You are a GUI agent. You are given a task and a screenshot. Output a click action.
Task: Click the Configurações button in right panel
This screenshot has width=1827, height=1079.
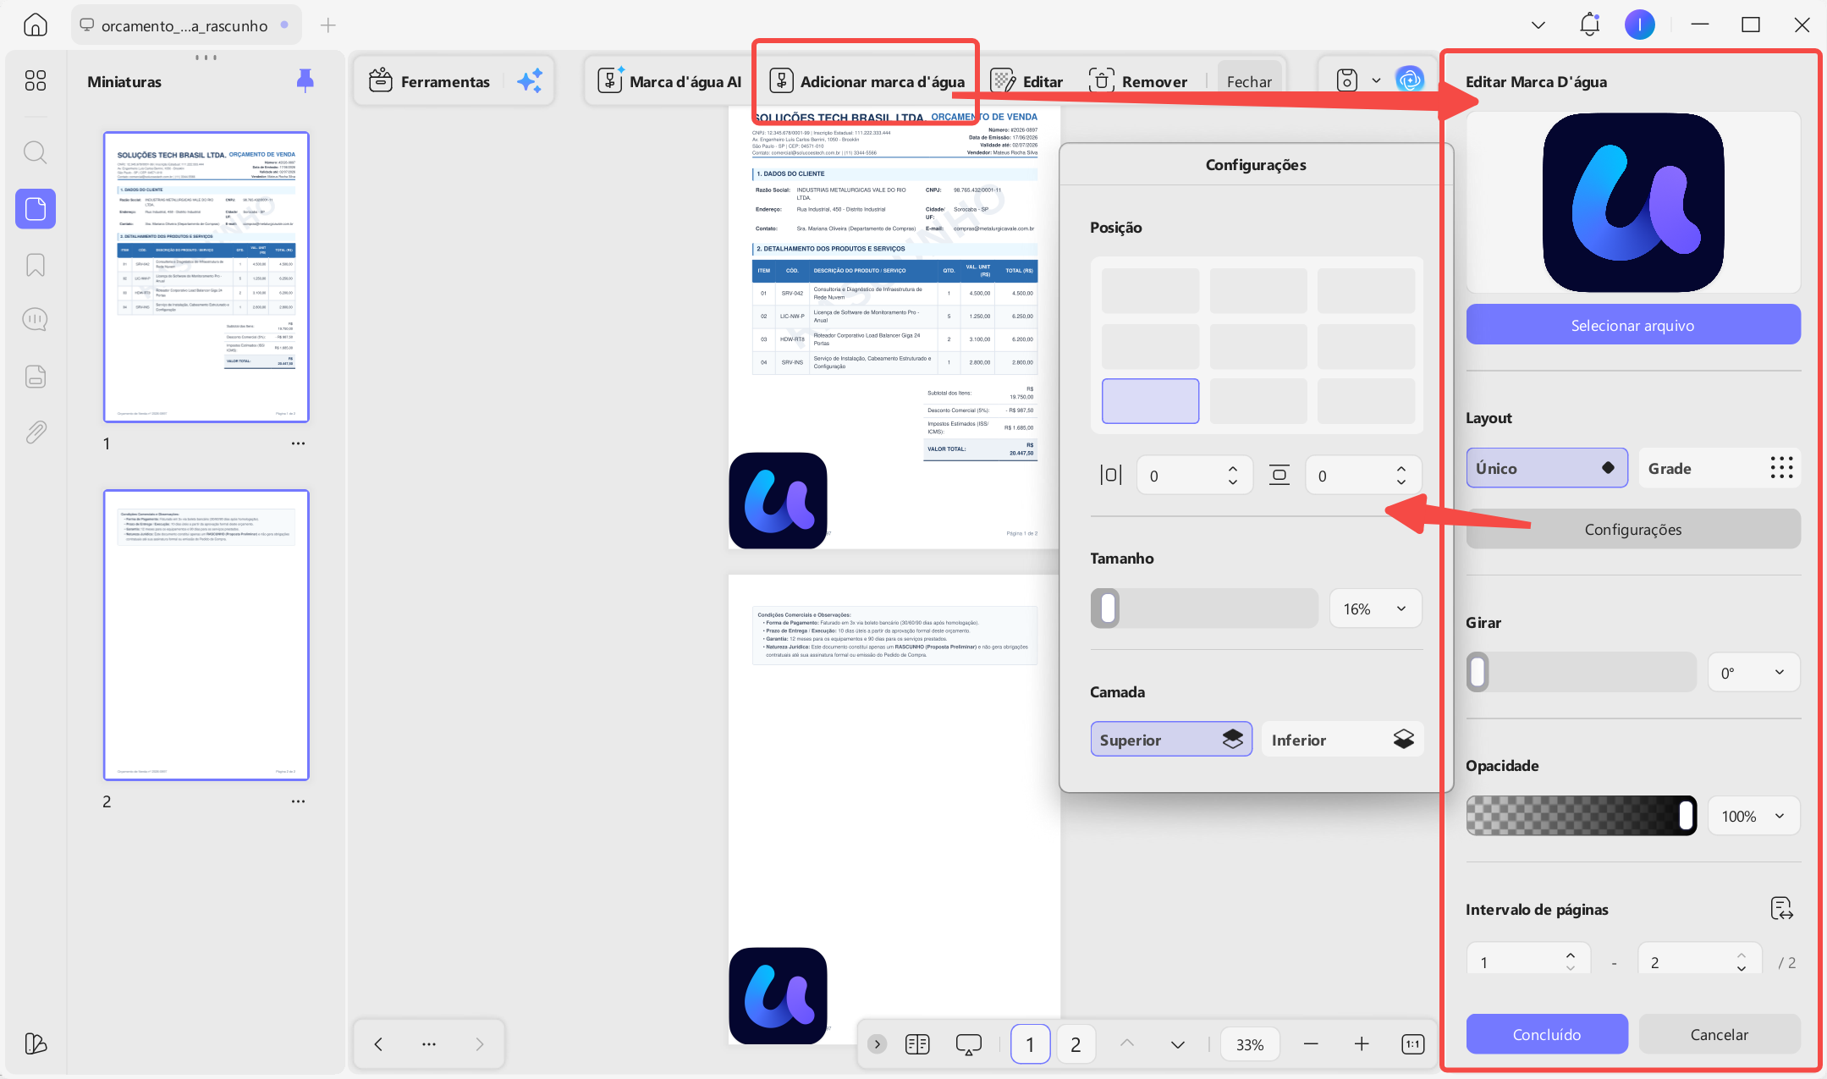pyautogui.click(x=1633, y=529)
